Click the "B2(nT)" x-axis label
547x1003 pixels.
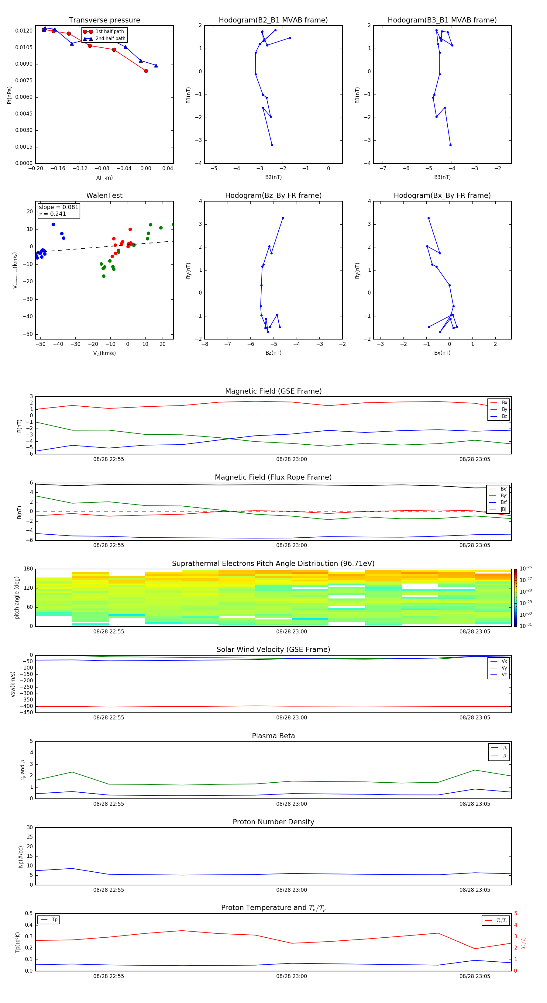pyautogui.click(x=273, y=177)
